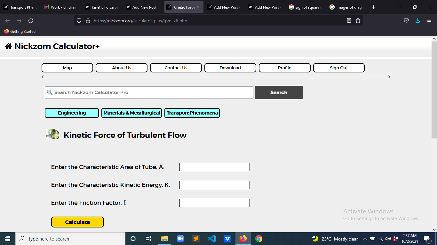Open the Contact Us page
Screen dimensions: 437x245
coord(176,68)
